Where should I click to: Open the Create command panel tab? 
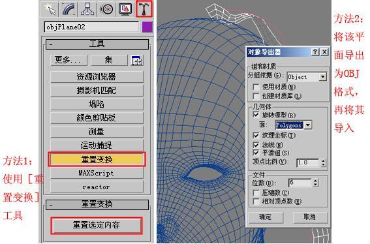coord(50,9)
